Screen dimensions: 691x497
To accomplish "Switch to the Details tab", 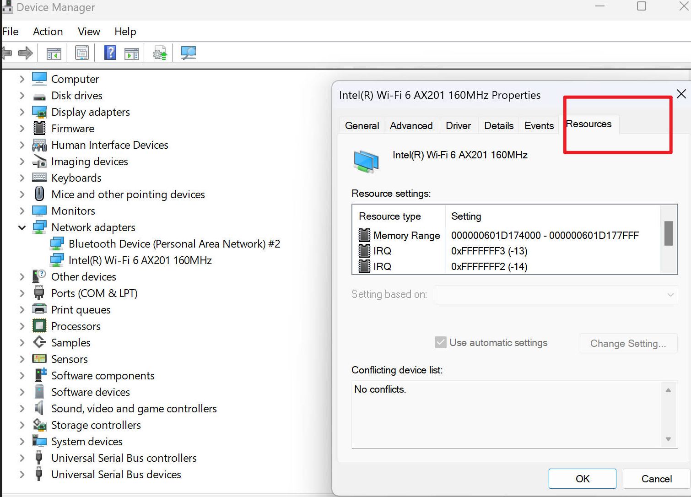I will click(499, 125).
